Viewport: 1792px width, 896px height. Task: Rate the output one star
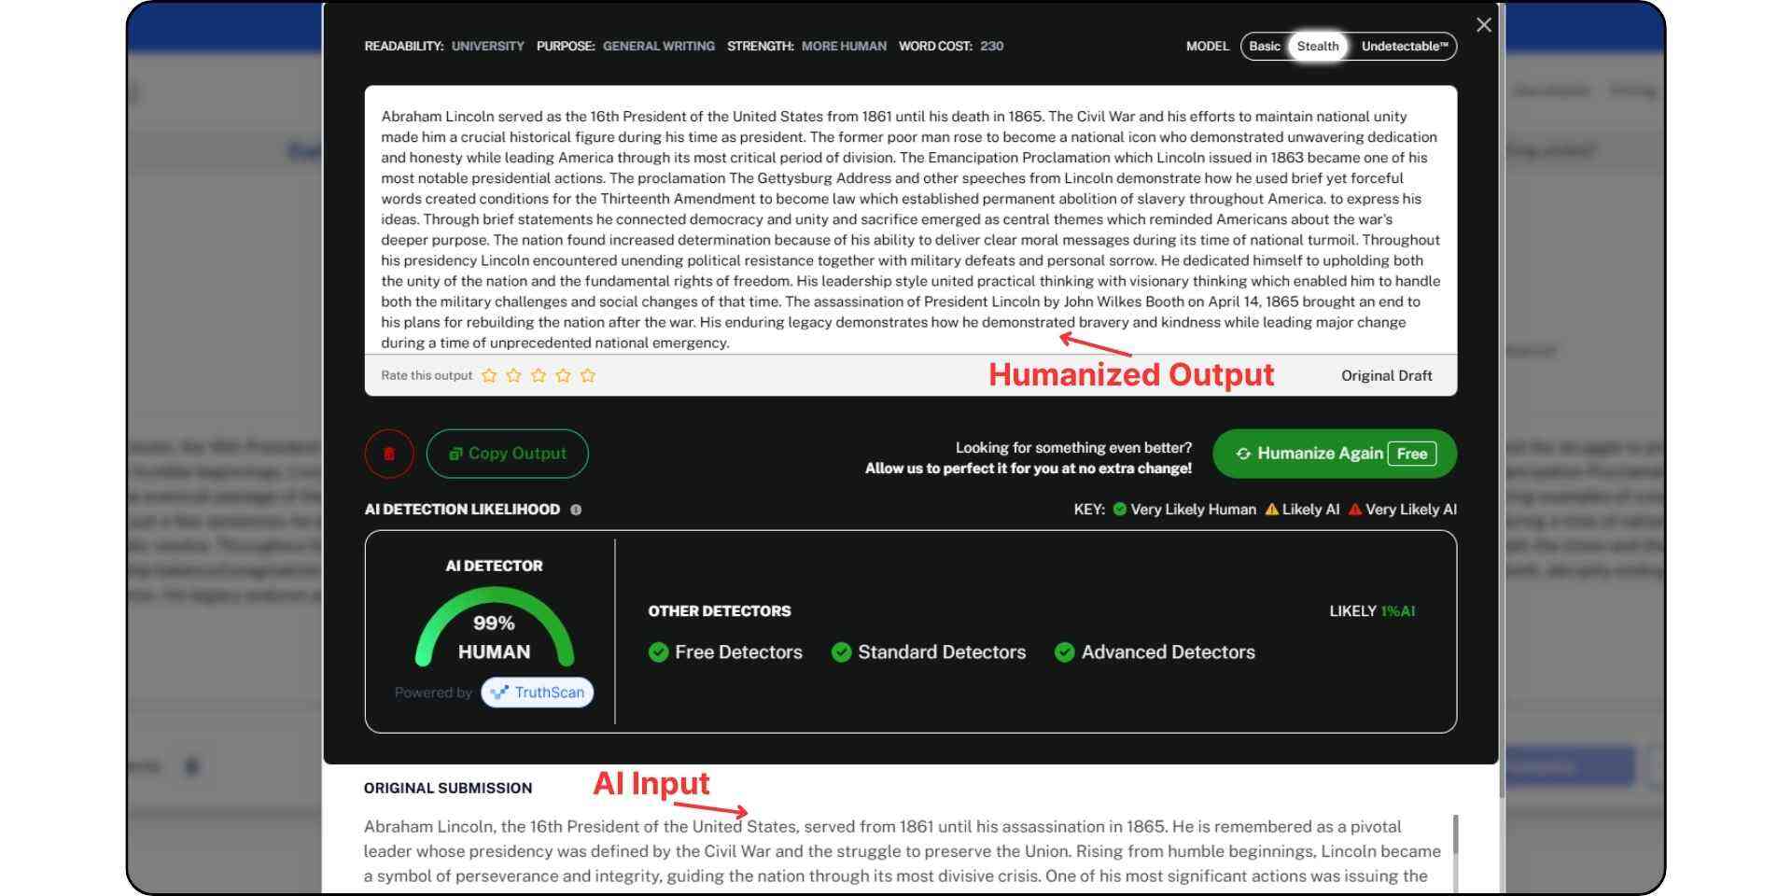point(489,375)
